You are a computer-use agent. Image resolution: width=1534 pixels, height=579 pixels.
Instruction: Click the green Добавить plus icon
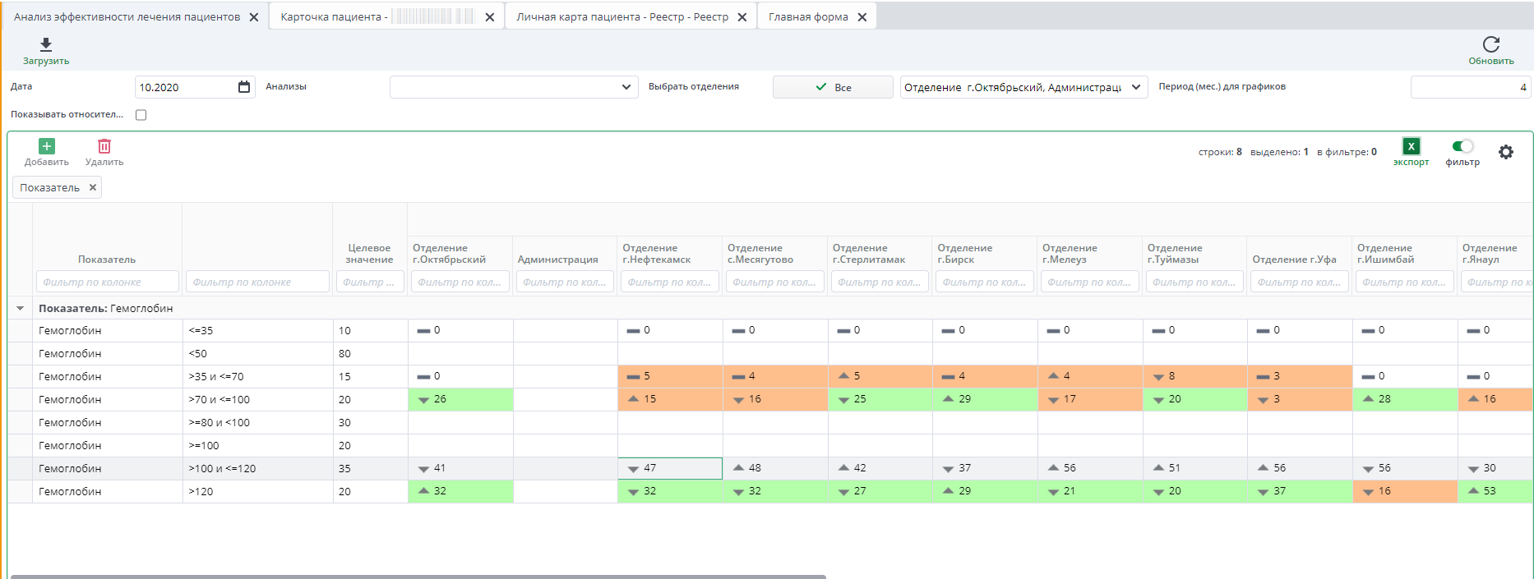[47, 146]
